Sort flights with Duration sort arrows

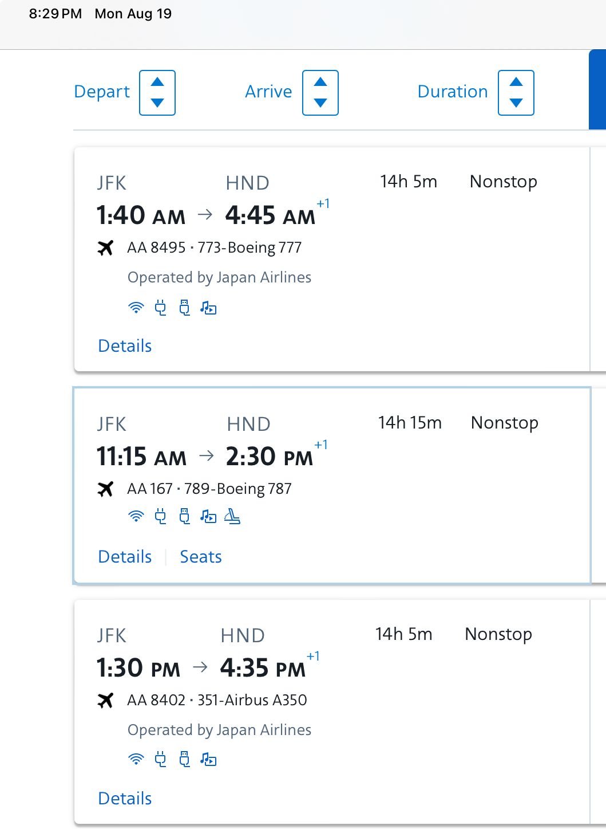516,93
